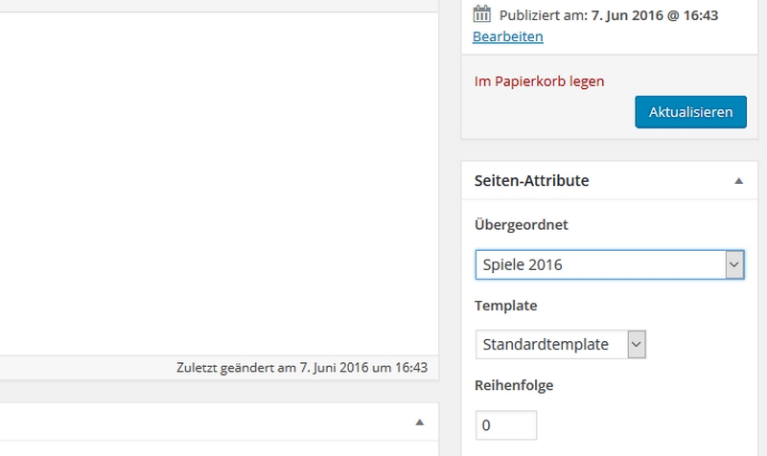
Task: Click the arrow of the Standardtemplate select box
Action: coord(637,344)
